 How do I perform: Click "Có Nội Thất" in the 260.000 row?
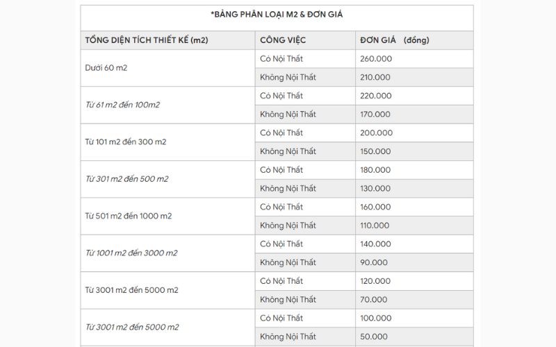(281, 59)
